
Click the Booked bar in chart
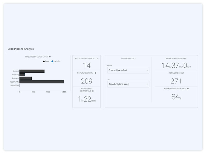(32, 71)
